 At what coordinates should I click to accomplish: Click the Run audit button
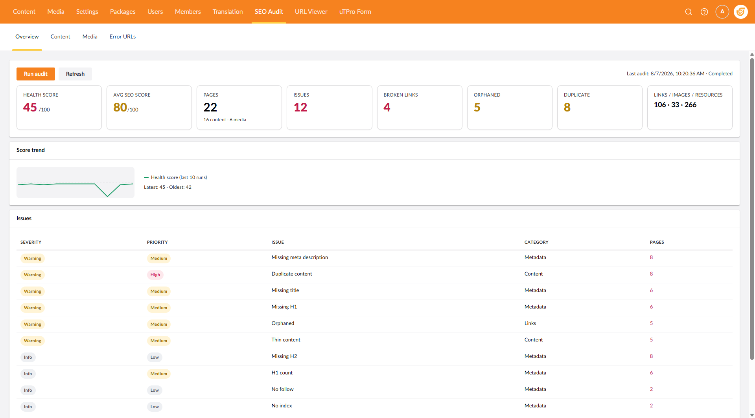click(x=36, y=74)
